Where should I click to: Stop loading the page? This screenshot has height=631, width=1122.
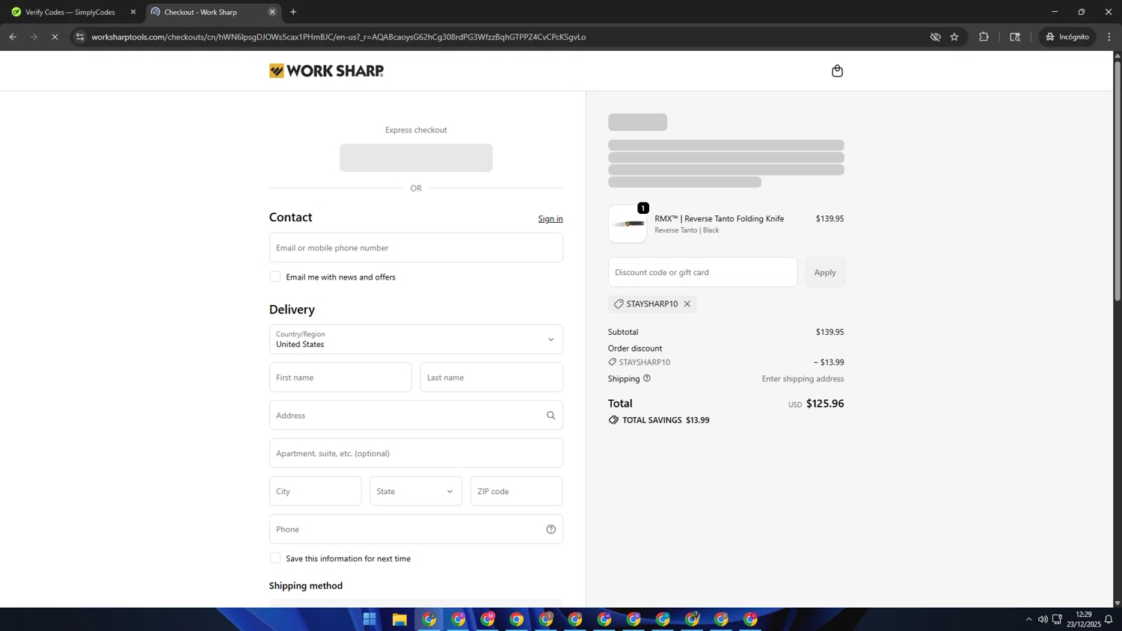point(55,37)
